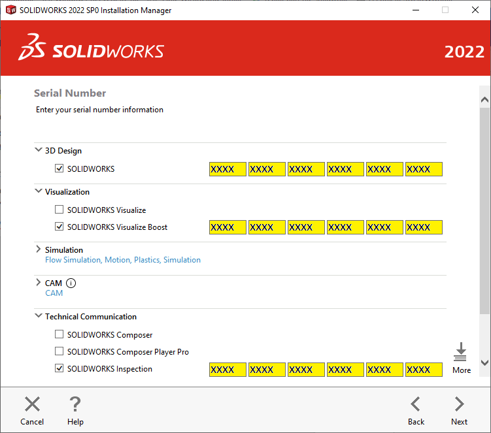Collapse the Technical Communication section
Image resolution: width=491 pixels, height=433 pixels.
click(38, 316)
